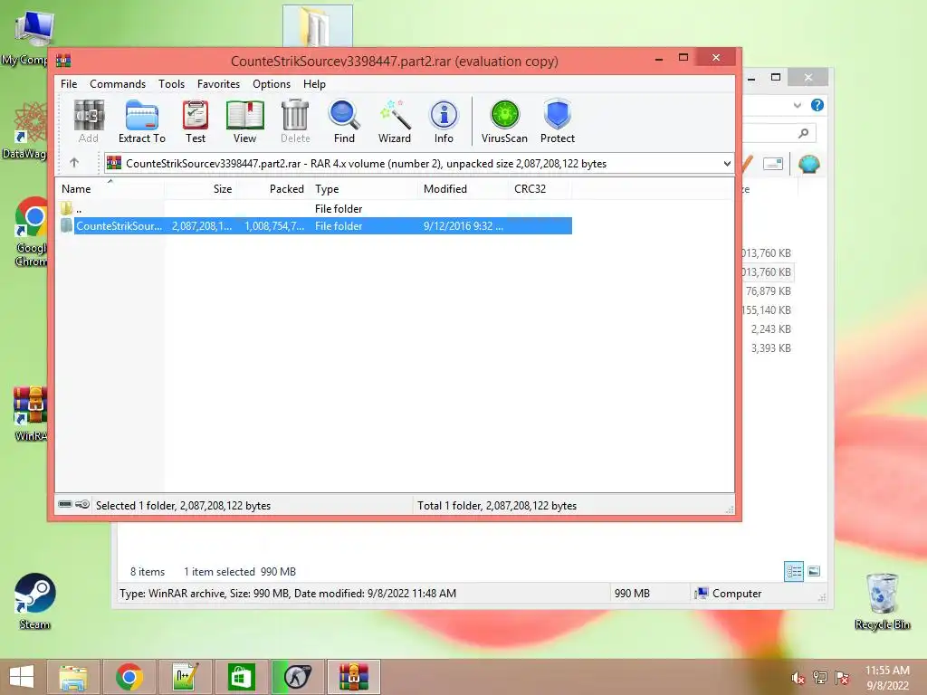Image resolution: width=927 pixels, height=695 pixels.
Task: Click the archive path address field
Action: [x=419, y=164]
